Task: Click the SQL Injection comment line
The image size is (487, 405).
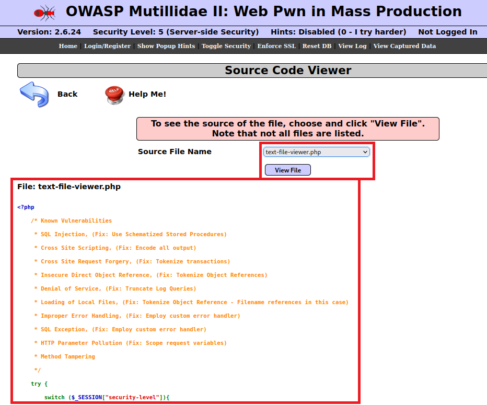Action: [x=131, y=235]
